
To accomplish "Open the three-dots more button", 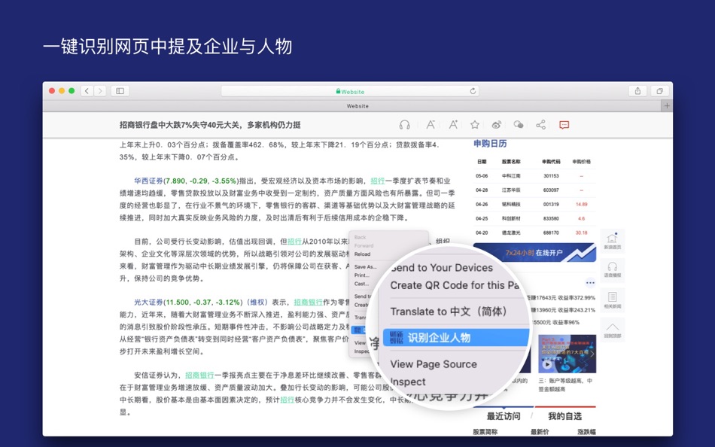I will [x=590, y=283].
